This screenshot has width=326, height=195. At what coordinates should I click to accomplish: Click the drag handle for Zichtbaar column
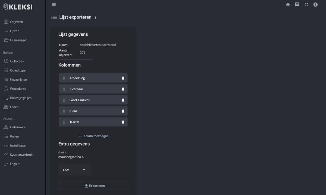click(64, 89)
